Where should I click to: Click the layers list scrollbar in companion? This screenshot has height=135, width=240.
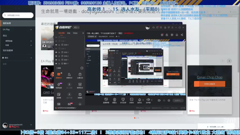pyautogui.click(x=84, y=47)
